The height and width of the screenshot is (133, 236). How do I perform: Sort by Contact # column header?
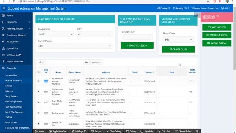point(149,72)
